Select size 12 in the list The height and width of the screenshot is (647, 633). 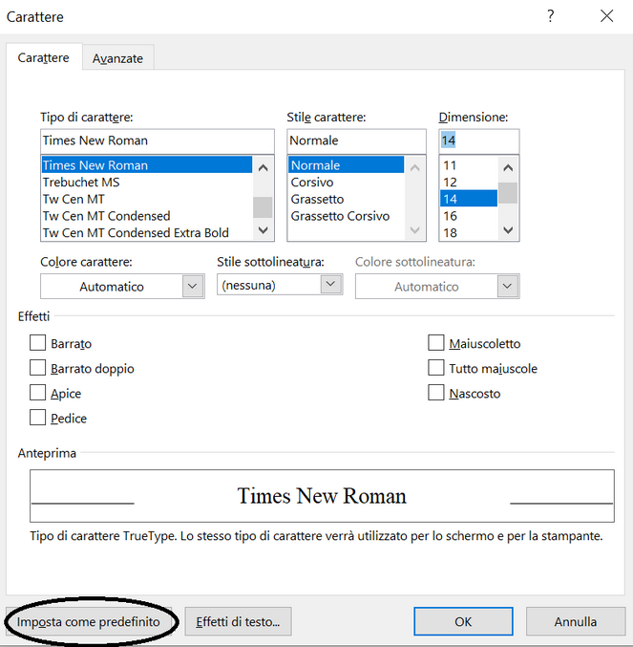pyautogui.click(x=469, y=182)
